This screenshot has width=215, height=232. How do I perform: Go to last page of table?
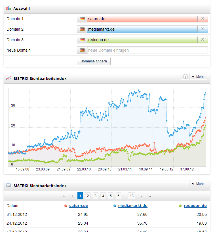(150, 196)
